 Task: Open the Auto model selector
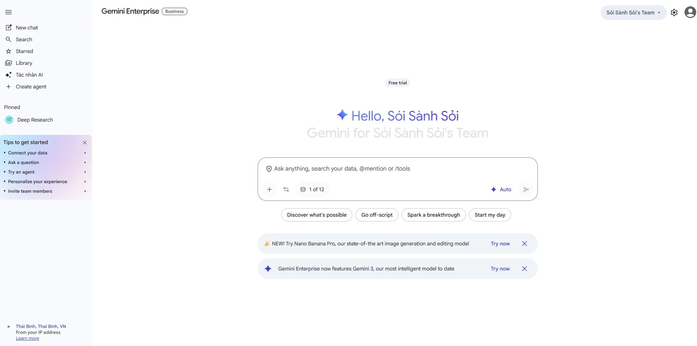(x=501, y=189)
